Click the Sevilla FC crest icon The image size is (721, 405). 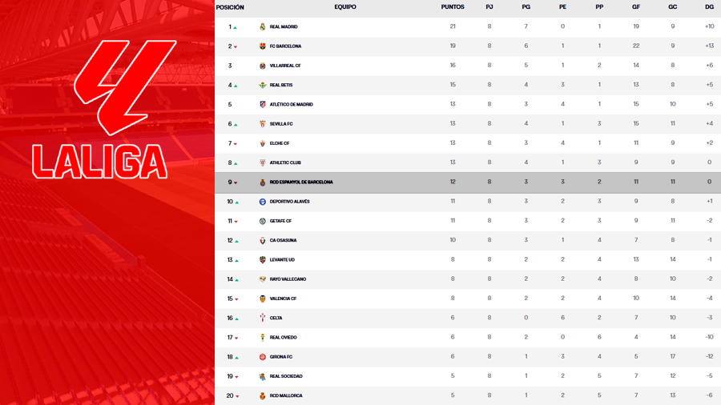[263, 124]
